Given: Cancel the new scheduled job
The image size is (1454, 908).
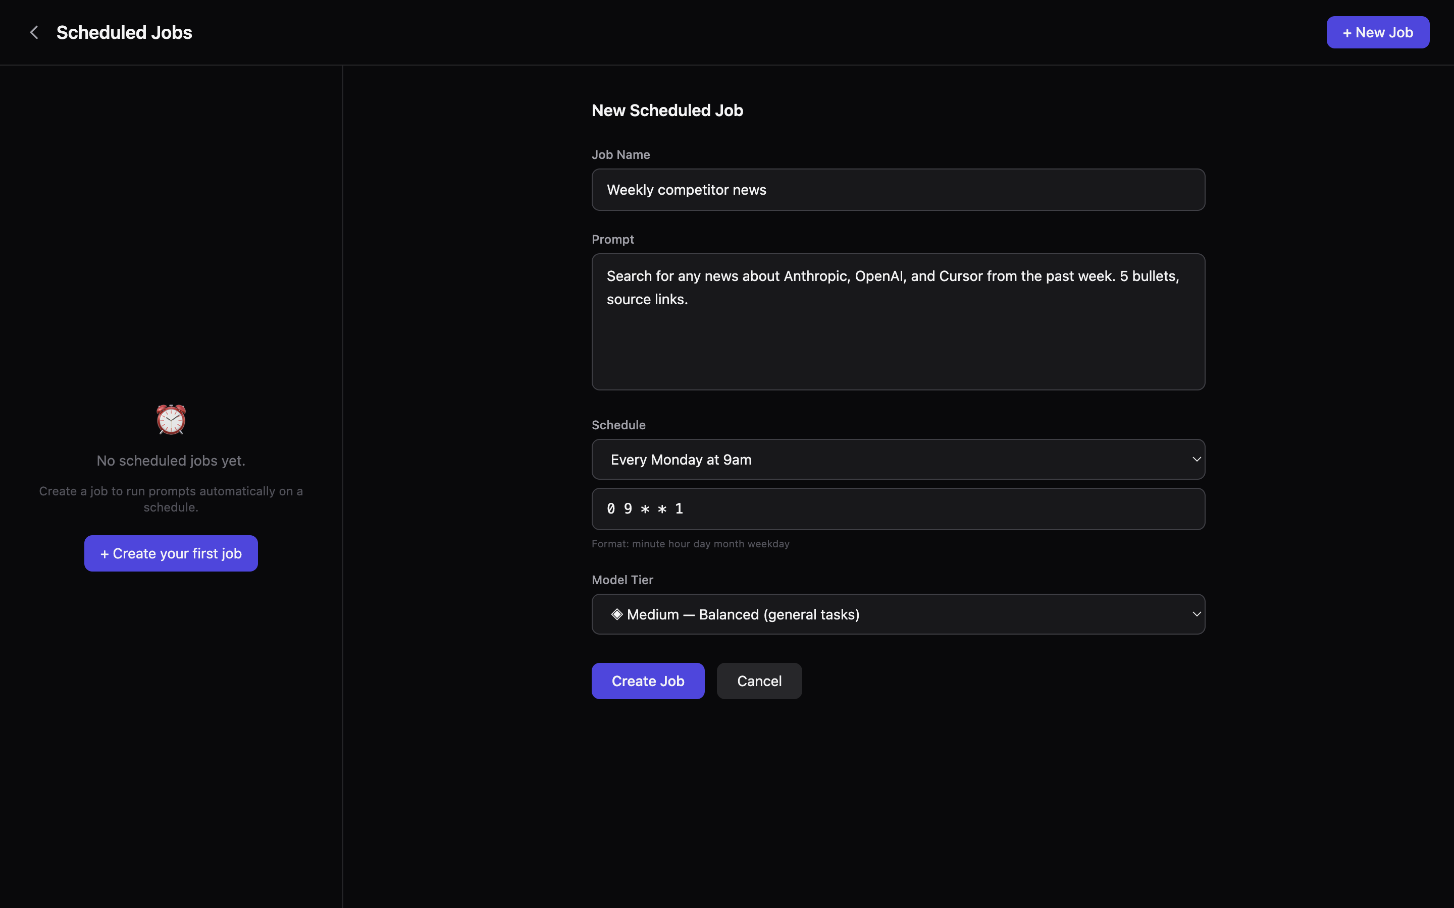Looking at the screenshot, I should click(759, 681).
